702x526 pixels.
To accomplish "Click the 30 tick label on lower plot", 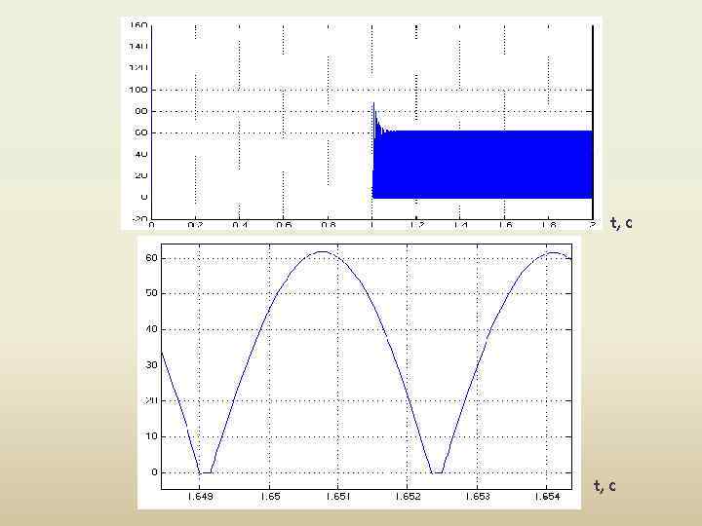I will (x=151, y=365).
